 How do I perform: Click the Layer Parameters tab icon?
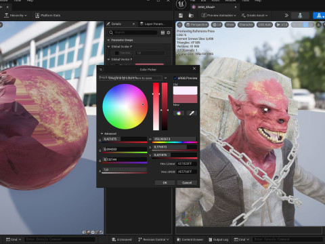pyautogui.click(x=142, y=24)
